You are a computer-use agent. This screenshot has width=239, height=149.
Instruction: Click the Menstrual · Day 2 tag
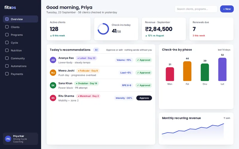point(88,96)
